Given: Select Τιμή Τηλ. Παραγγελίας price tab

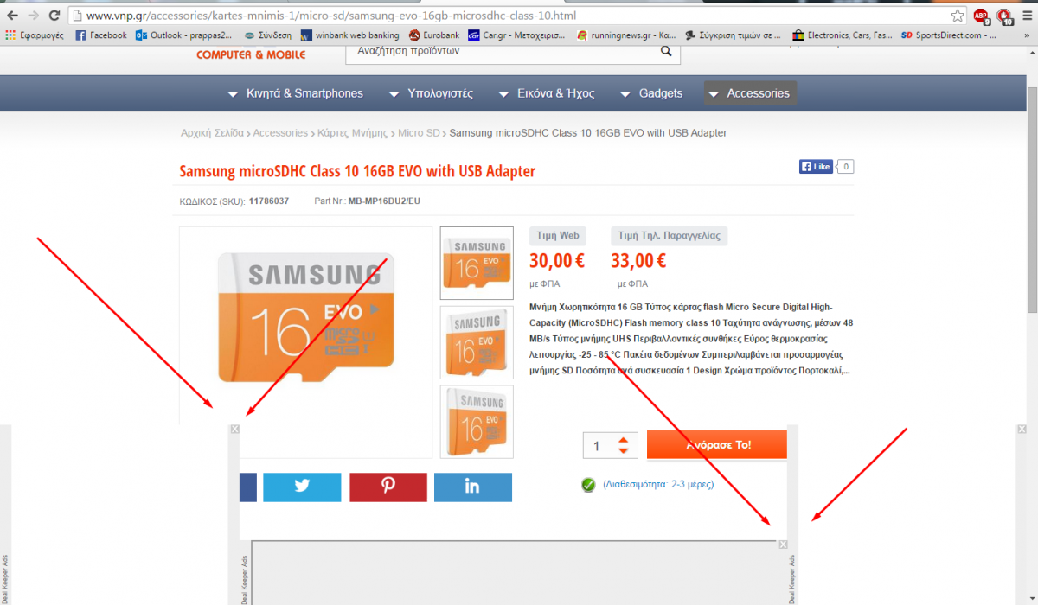Looking at the screenshot, I should (670, 236).
